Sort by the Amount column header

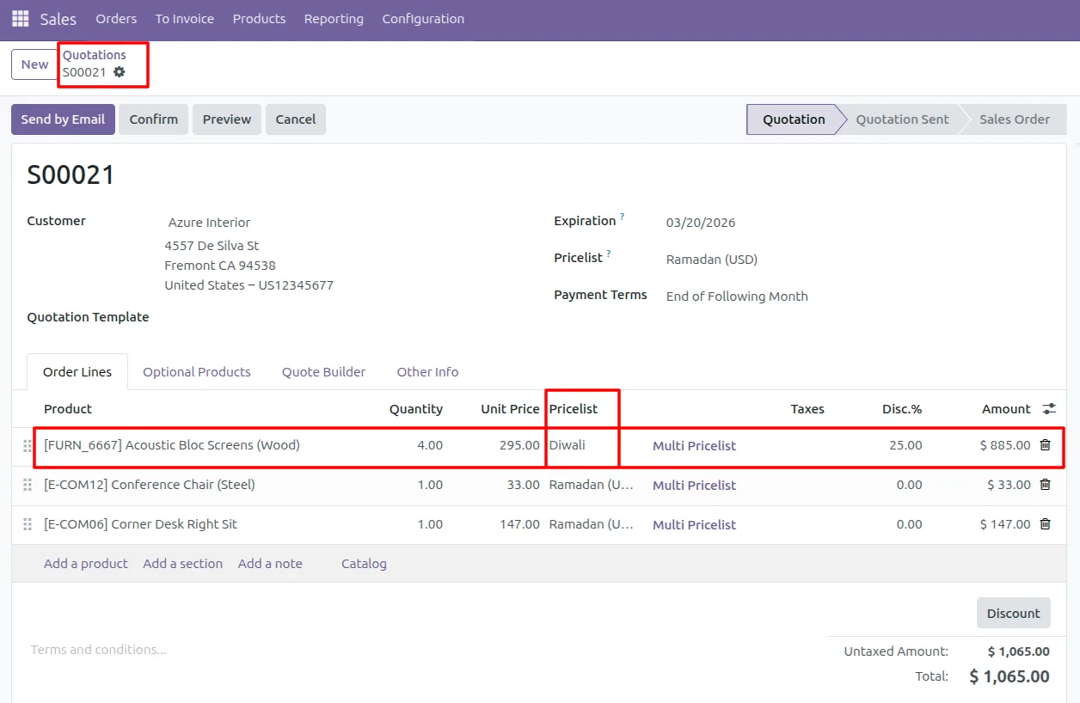click(x=1006, y=409)
